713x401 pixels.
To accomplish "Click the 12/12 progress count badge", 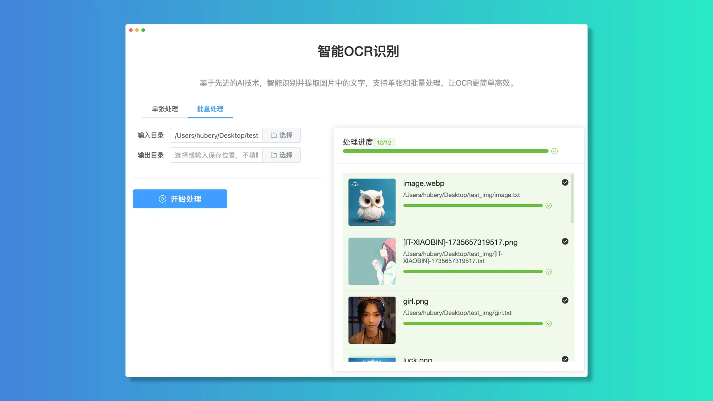I will (384, 143).
